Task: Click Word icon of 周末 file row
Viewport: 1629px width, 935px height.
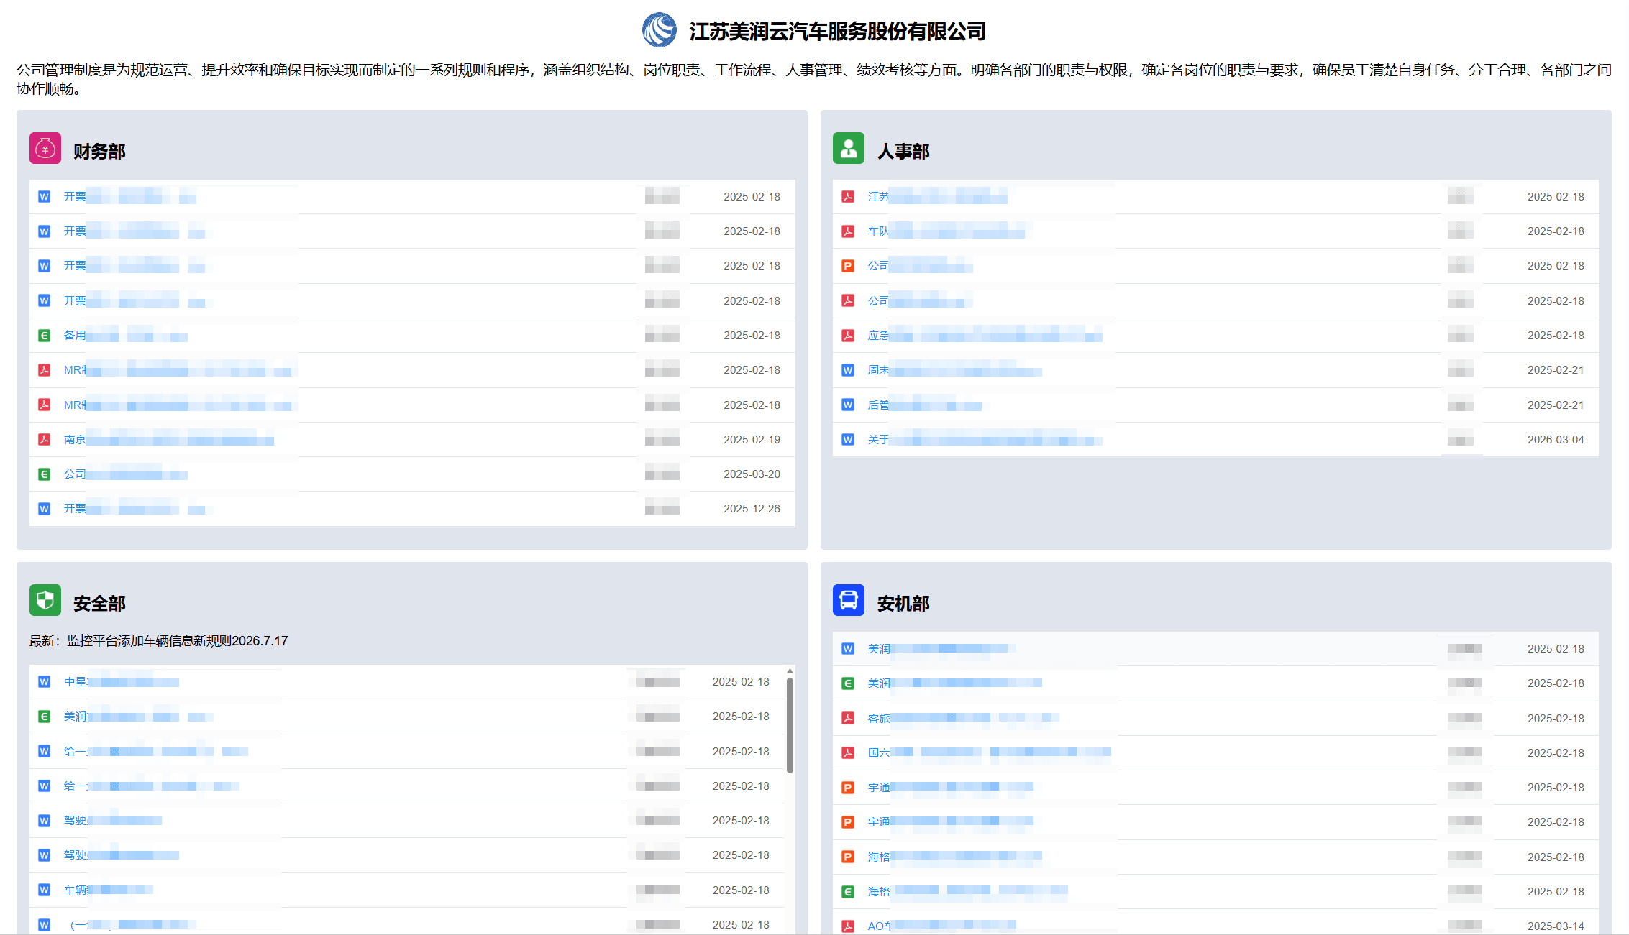Action: pyautogui.click(x=848, y=370)
